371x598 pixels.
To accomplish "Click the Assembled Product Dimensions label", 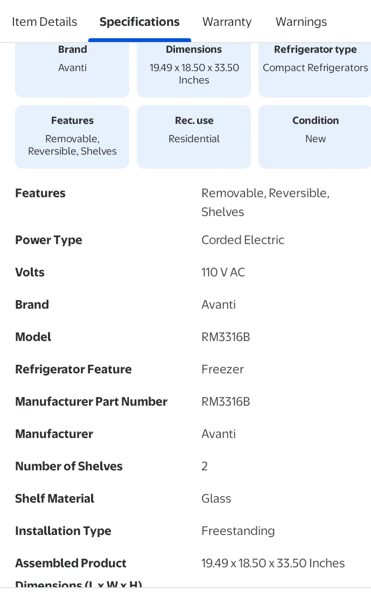I will tap(71, 564).
